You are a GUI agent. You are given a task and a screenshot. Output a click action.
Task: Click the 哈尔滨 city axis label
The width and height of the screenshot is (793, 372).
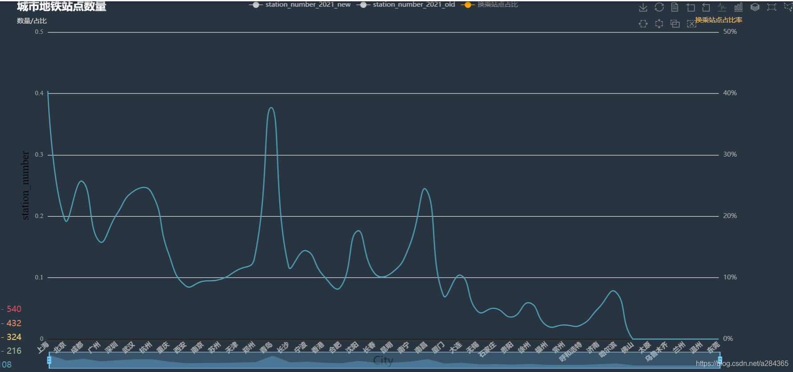coord(608,349)
